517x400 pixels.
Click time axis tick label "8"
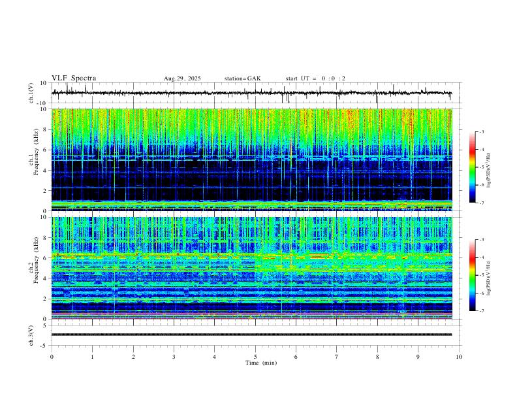(x=377, y=357)
